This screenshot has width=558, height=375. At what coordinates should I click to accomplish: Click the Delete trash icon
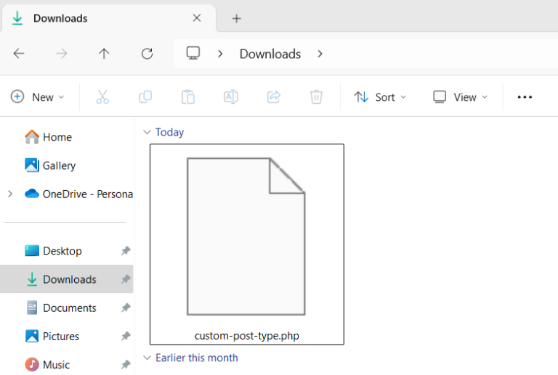click(x=316, y=96)
